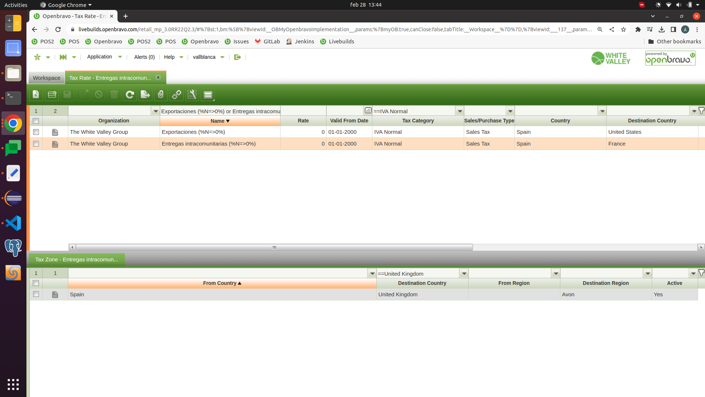The height and width of the screenshot is (397, 705).
Task: Check the Spain tax zone row checkbox
Action: (x=36, y=294)
